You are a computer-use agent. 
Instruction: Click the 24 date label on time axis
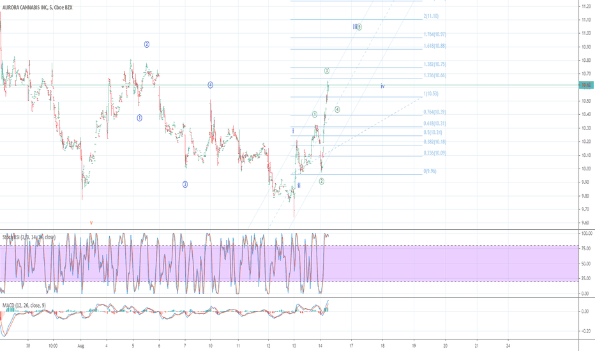(508, 346)
